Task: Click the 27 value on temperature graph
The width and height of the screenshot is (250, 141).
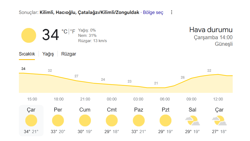Action: click(x=76, y=76)
